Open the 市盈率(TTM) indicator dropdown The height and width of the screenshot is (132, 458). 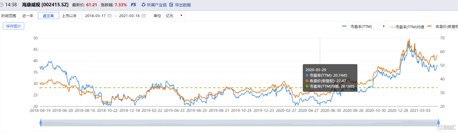368,26
